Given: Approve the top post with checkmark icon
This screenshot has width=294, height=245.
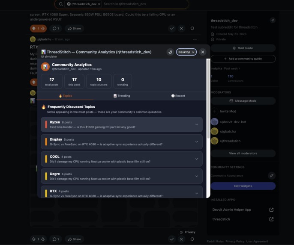Looking at the screenshot, I should click(x=172, y=28).
